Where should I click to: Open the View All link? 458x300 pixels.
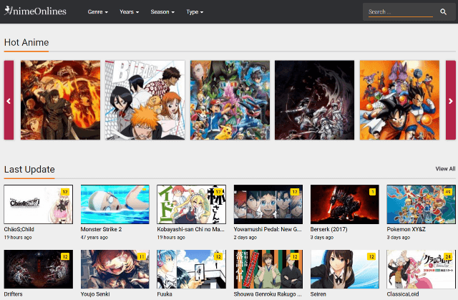pyautogui.click(x=445, y=169)
